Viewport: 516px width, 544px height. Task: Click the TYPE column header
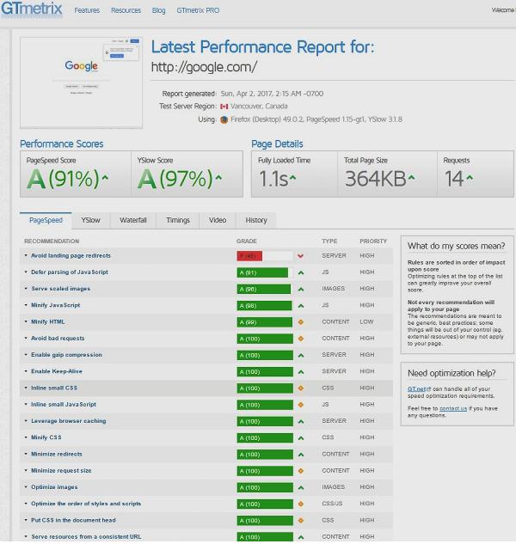coord(329,241)
